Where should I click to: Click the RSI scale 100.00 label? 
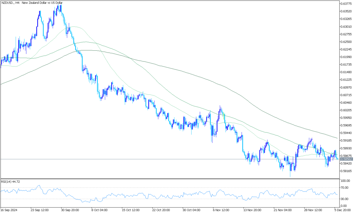pos(345,181)
